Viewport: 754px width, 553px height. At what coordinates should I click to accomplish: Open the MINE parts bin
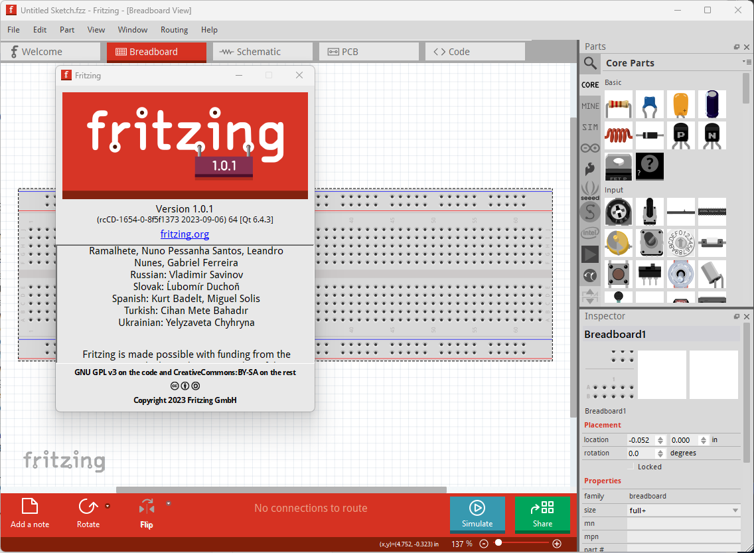coord(590,106)
